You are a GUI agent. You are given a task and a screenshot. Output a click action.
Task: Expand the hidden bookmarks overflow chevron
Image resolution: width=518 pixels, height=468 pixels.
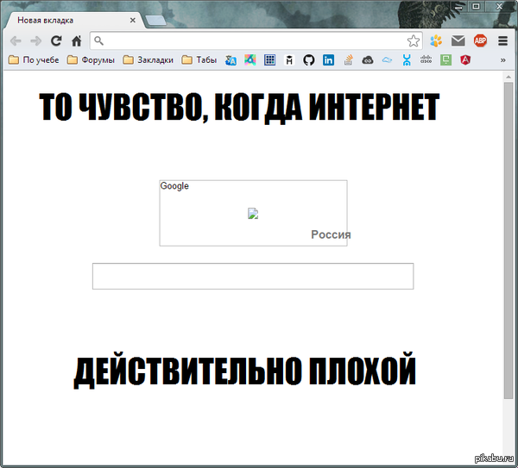[x=502, y=60]
